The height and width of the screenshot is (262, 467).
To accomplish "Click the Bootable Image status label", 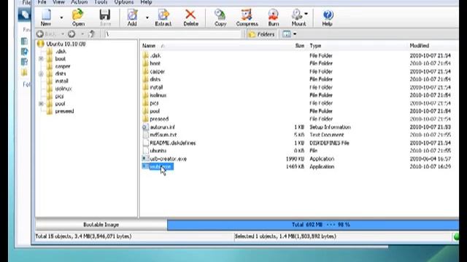I will coord(101,225).
